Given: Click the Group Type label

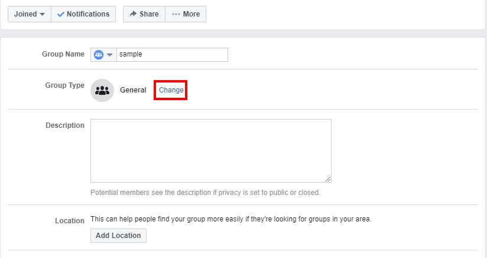Looking at the screenshot, I should coord(64,85).
